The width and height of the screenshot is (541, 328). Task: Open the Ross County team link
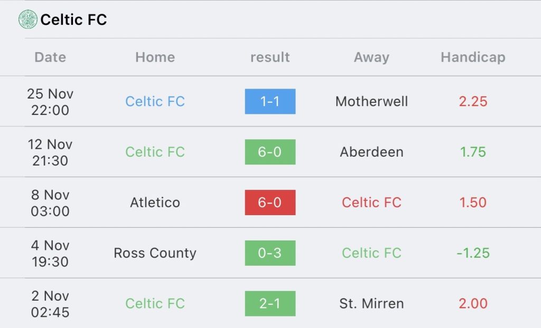(x=155, y=253)
